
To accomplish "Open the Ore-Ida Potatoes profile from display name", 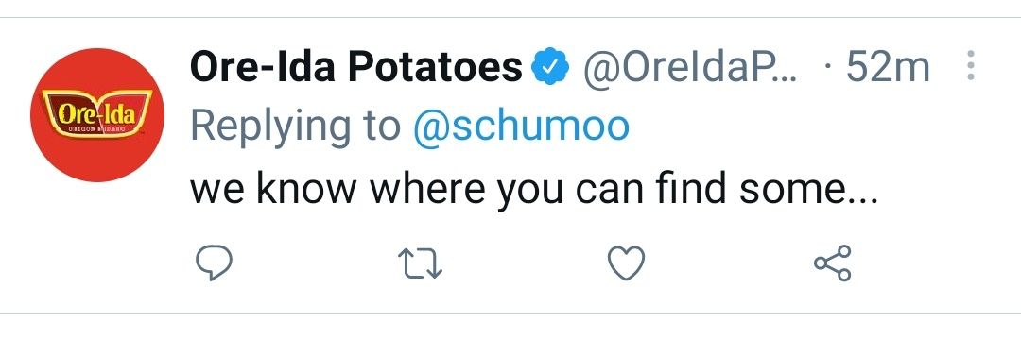I will point(356,67).
